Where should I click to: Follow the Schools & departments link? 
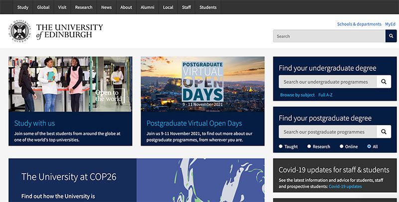[359, 24]
